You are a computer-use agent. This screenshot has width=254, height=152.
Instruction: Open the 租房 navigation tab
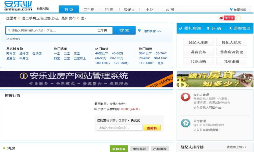point(109,10)
